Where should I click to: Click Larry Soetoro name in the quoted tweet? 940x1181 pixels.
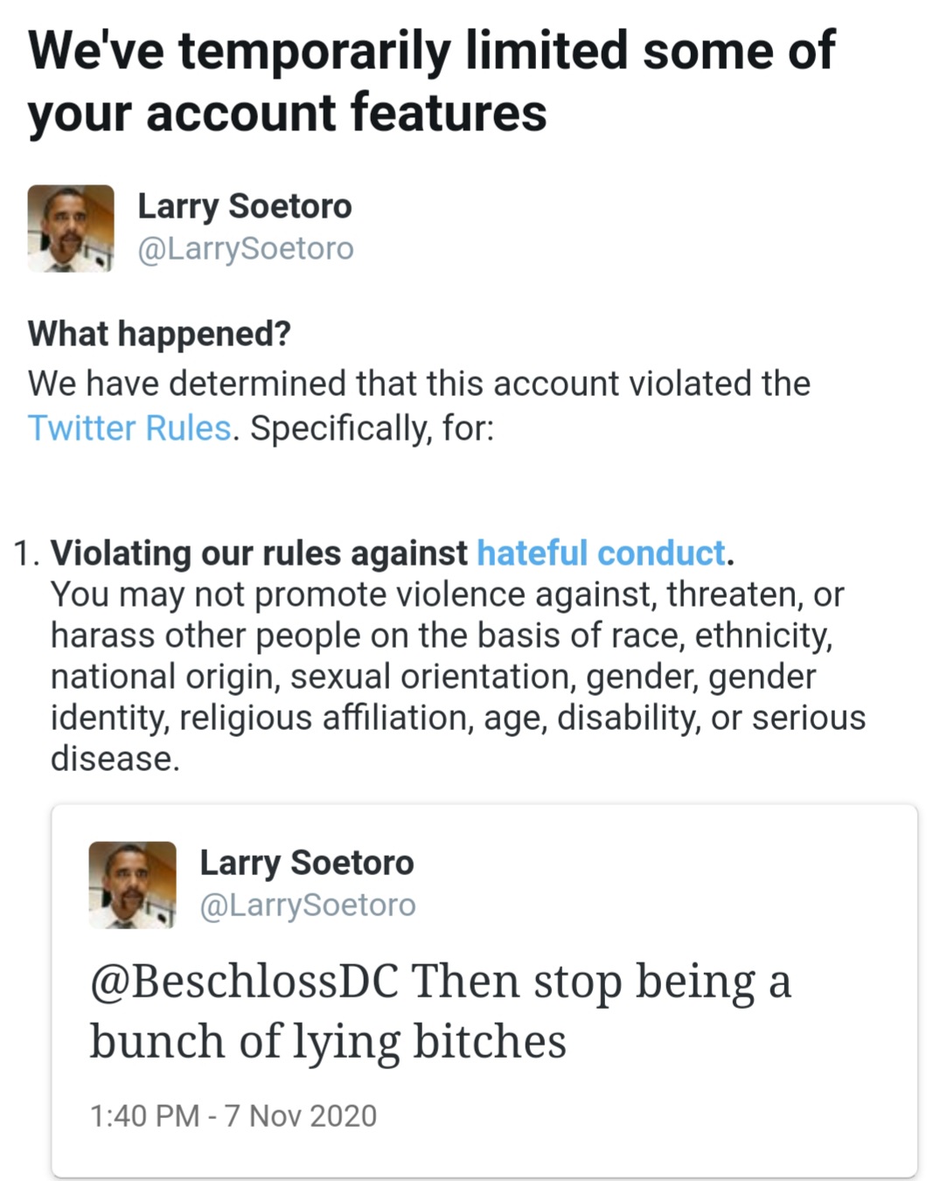306,863
